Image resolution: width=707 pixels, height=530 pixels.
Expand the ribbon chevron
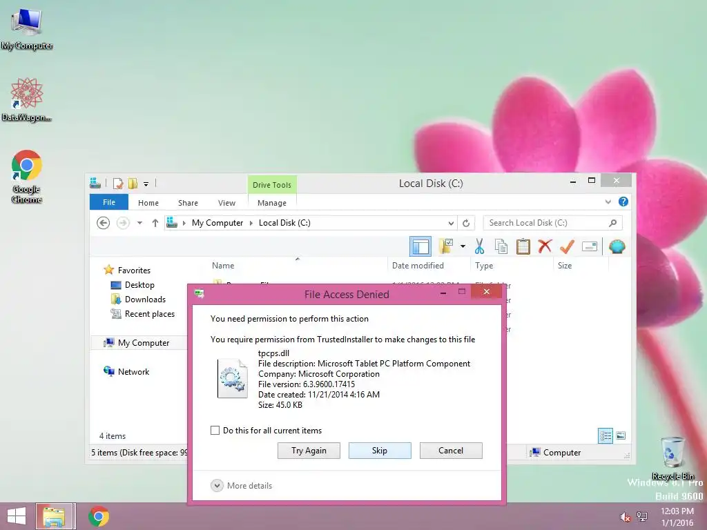pyautogui.click(x=608, y=202)
